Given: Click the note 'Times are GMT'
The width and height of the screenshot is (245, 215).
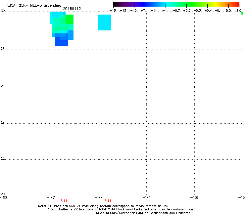Looking at the screenshot, I should [64, 206].
